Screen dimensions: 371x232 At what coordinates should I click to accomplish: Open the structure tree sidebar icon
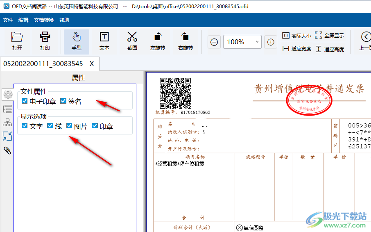coord(7,123)
